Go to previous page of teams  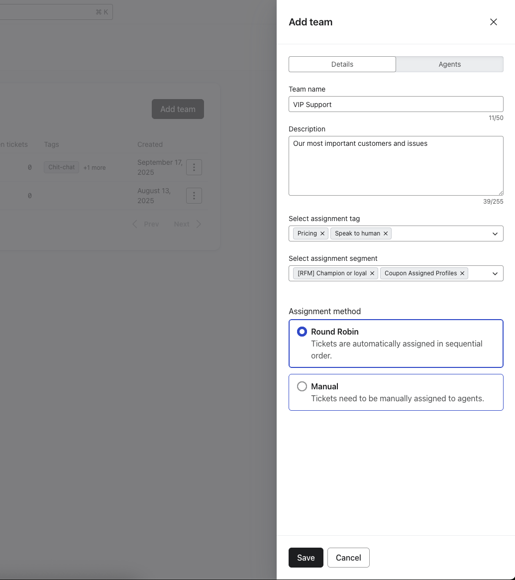tap(146, 224)
